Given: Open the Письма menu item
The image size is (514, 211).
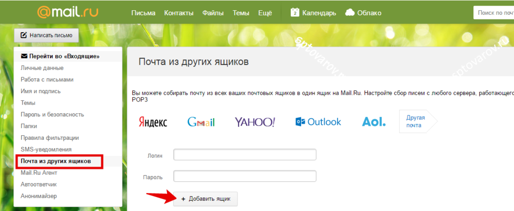Looking at the screenshot, I should [x=143, y=13].
